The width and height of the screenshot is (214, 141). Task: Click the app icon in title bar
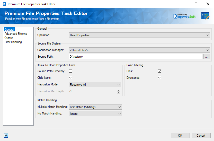[x=4, y=4]
